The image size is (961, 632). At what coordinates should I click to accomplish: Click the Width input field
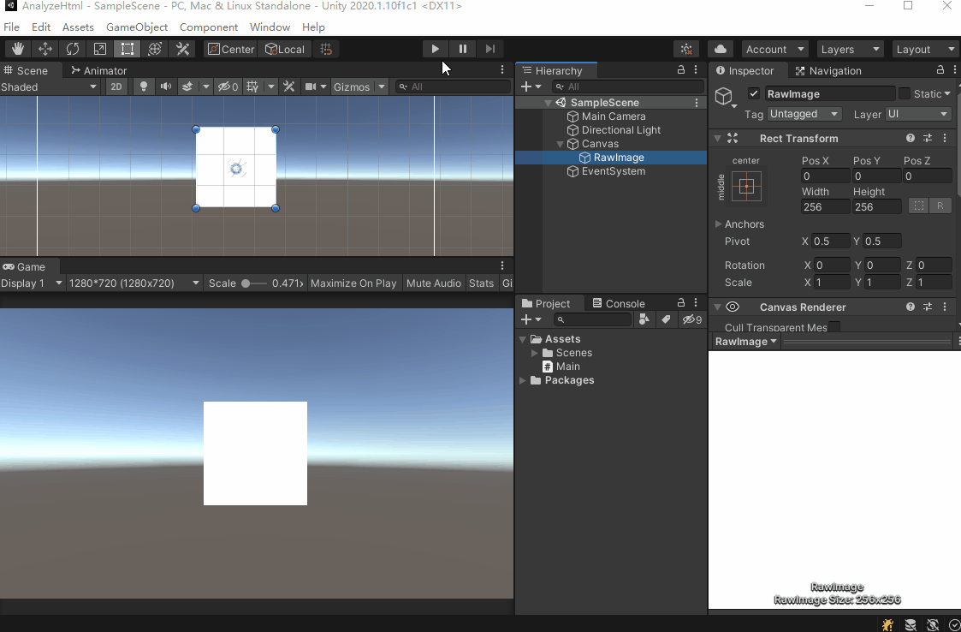pyautogui.click(x=825, y=207)
